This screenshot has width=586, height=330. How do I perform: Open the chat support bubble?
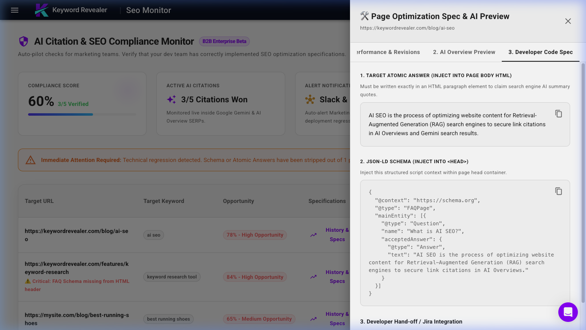pos(568,312)
